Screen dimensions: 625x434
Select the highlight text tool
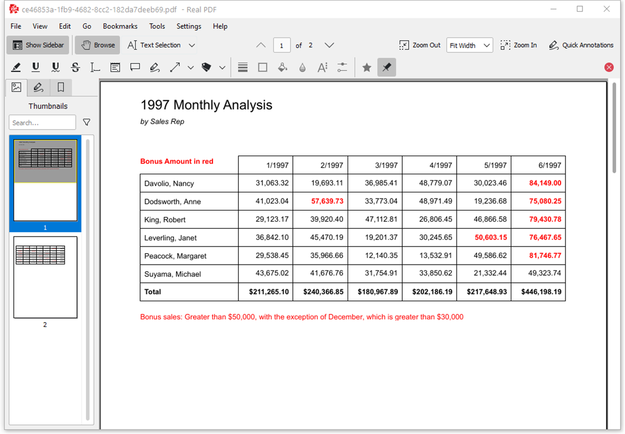[x=16, y=67]
